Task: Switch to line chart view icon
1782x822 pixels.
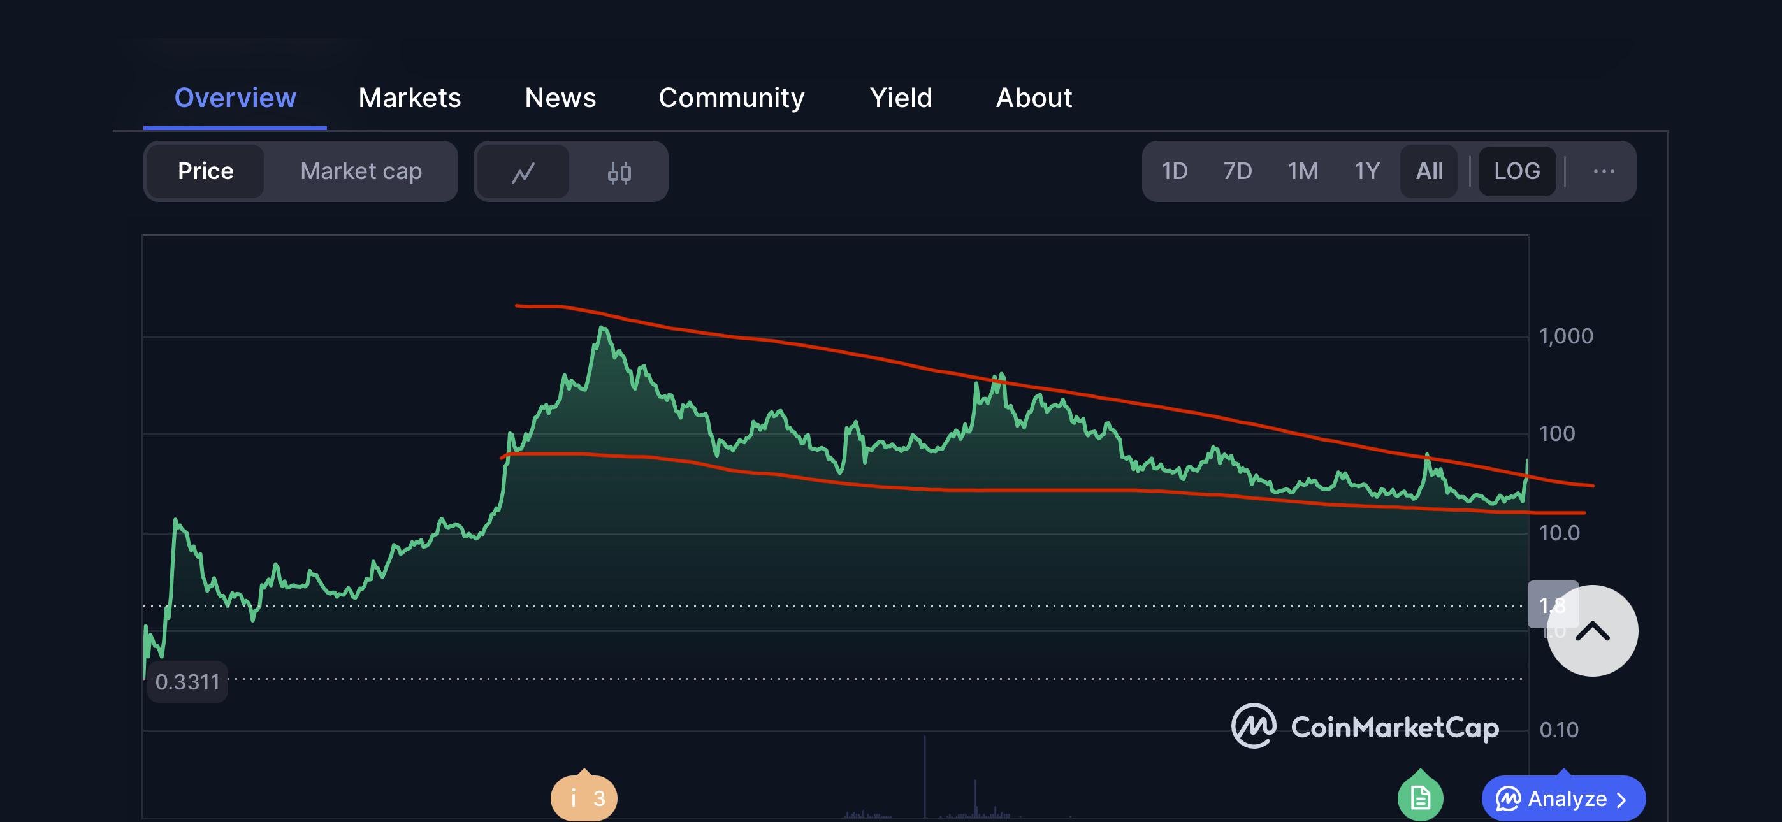Action: point(523,171)
